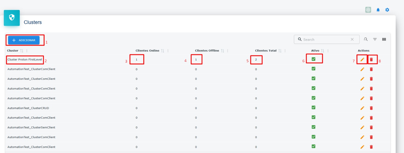Click the Clusters page title
Image resolution: width=404 pixels, height=153 pixels.
[x=33, y=22]
